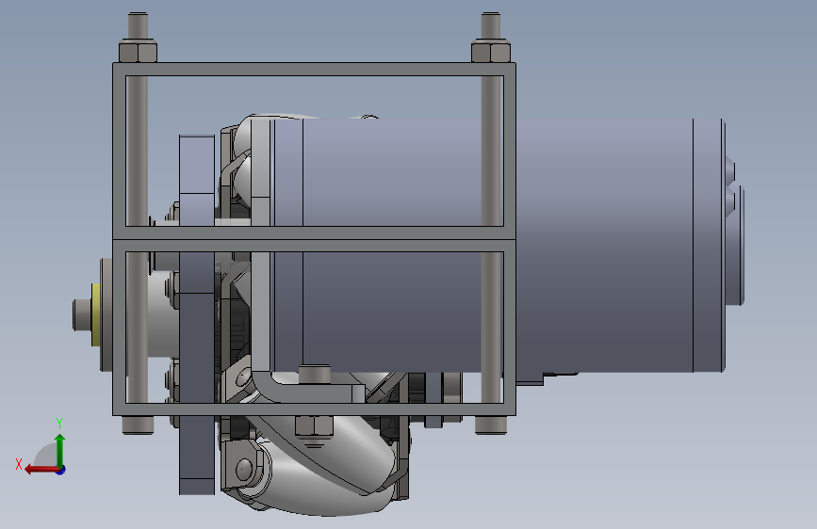Select the bottom-left nut under the frame
This screenshot has height=529, width=817.
[x=139, y=425]
